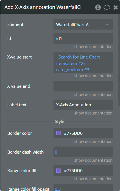Edit the Id field with id1
Viewport: 120px width, 191px height.
(83, 38)
